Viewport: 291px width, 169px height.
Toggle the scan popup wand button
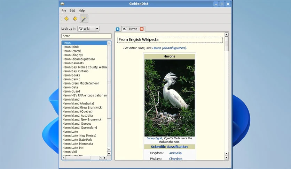pos(84,19)
